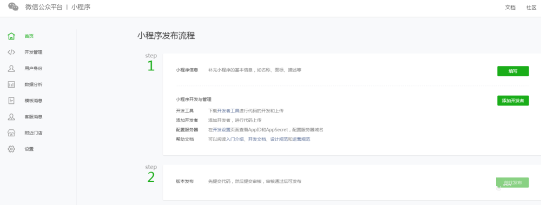Click the 小程序信息 label
541x205 pixels.
pos(187,70)
